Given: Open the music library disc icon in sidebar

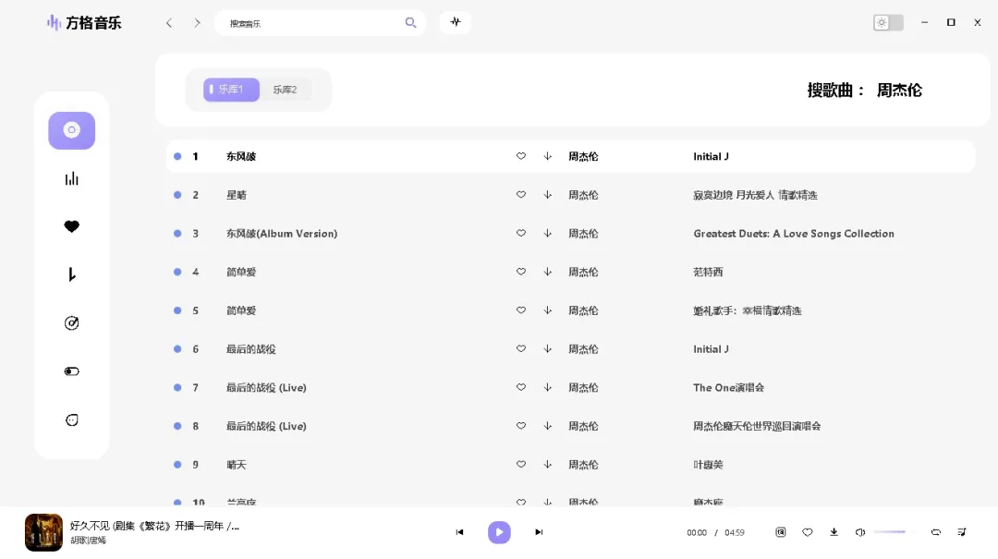Looking at the screenshot, I should pyautogui.click(x=72, y=130).
